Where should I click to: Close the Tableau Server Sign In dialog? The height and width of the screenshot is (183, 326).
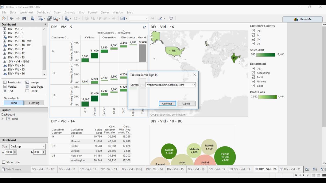(x=195, y=75)
